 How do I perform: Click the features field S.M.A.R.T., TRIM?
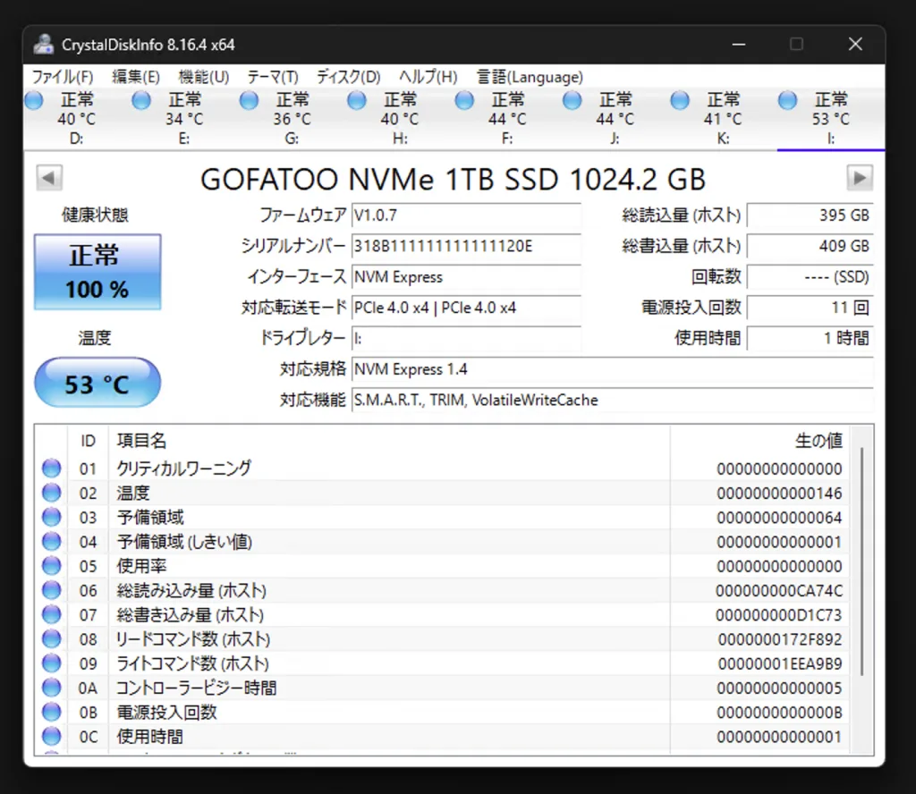point(612,400)
